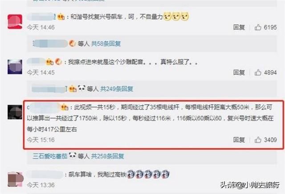Open the dark avatar of highlighted comment
Screen dimensions: 285x194
(15, 112)
